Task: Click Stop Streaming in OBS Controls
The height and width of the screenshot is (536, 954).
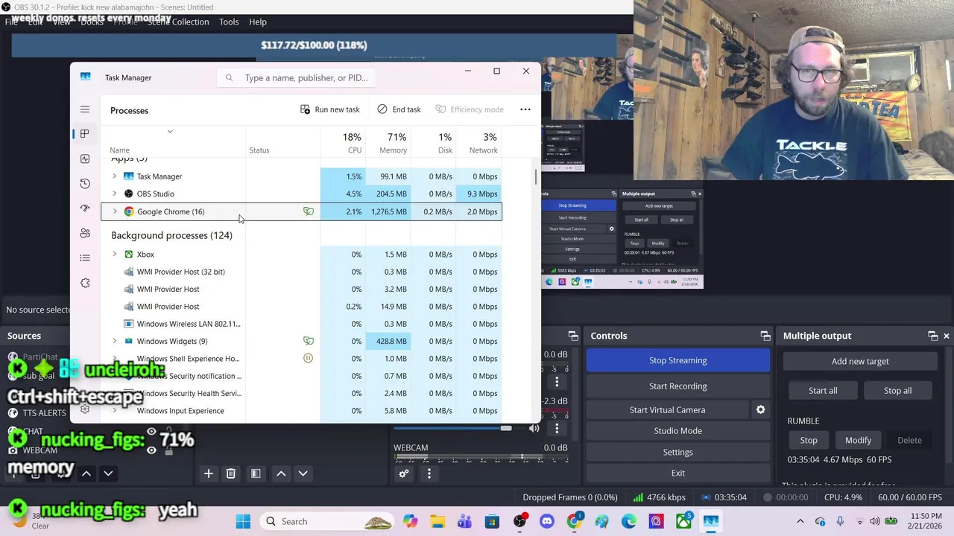Action: click(678, 360)
